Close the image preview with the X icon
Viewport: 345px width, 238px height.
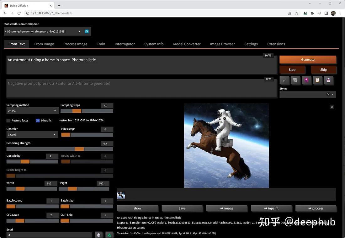[332, 107]
